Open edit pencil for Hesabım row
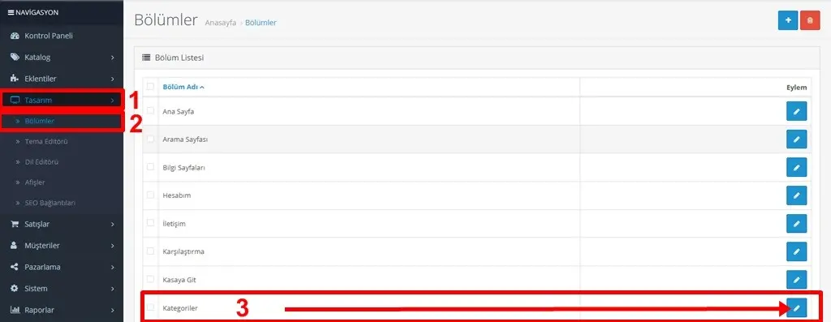This screenshot has width=831, height=322. 797,195
